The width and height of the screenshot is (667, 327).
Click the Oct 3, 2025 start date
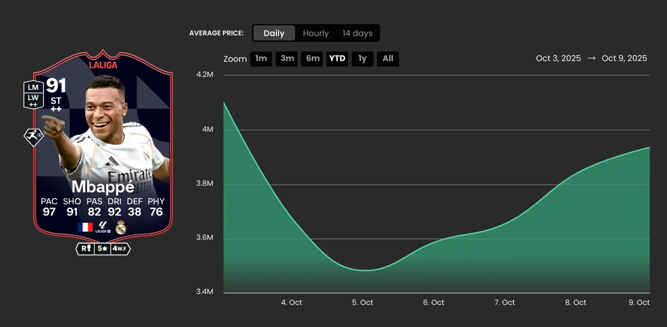[x=558, y=58]
